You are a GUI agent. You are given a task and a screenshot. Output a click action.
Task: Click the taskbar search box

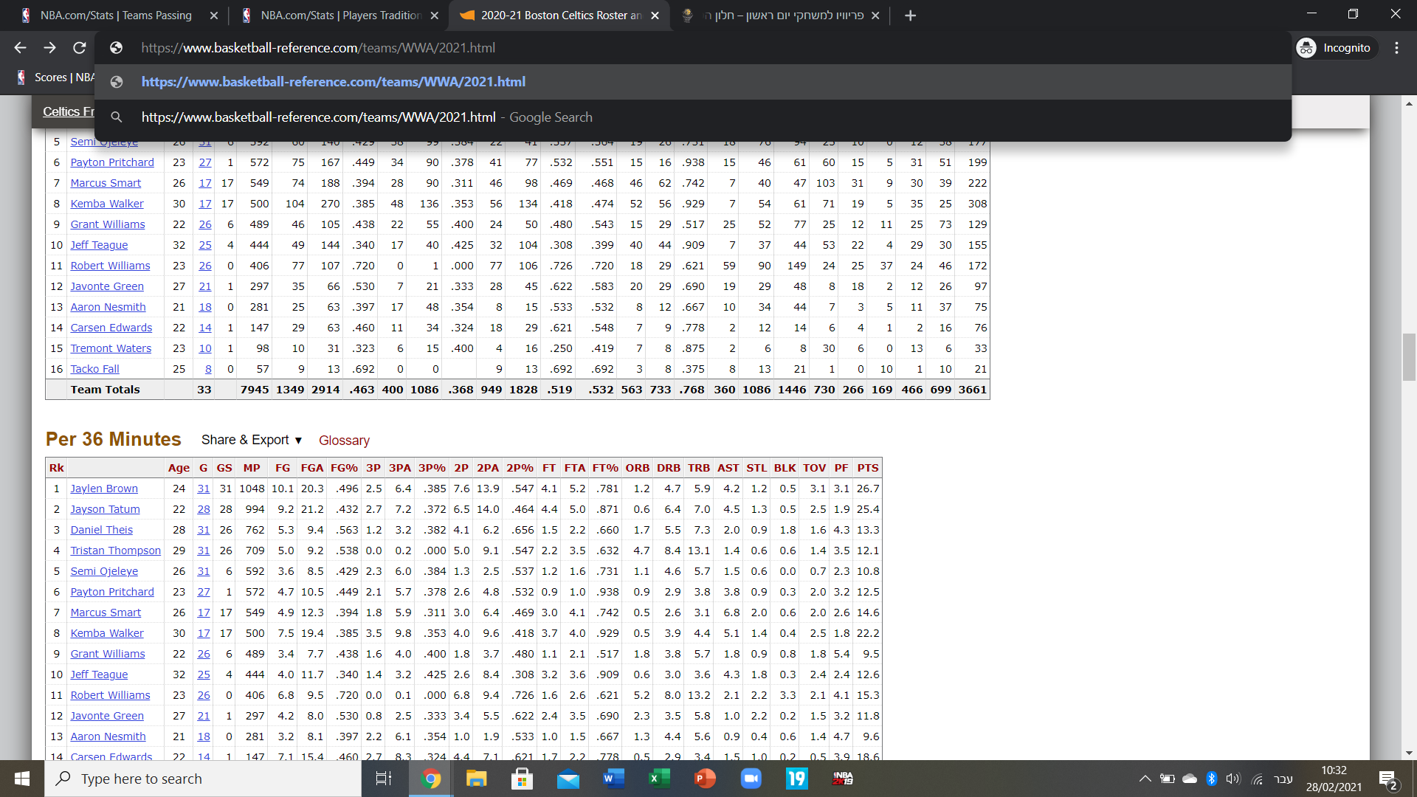point(203,779)
